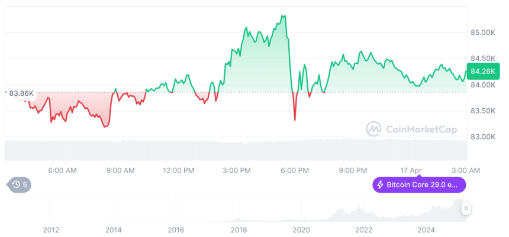Viewport: 509px width, 237px height.
Task: Click the CoinMarketCap logo watermark
Action: click(x=408, y=128)
